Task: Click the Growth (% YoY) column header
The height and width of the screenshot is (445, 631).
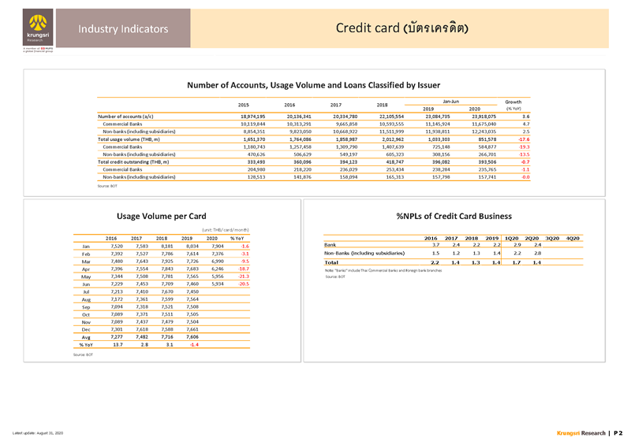Action: 513,105
